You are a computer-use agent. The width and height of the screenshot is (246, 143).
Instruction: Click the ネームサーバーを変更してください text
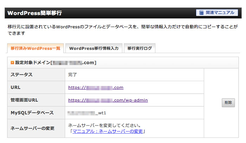pyautogui.click(x=104, y=125)
